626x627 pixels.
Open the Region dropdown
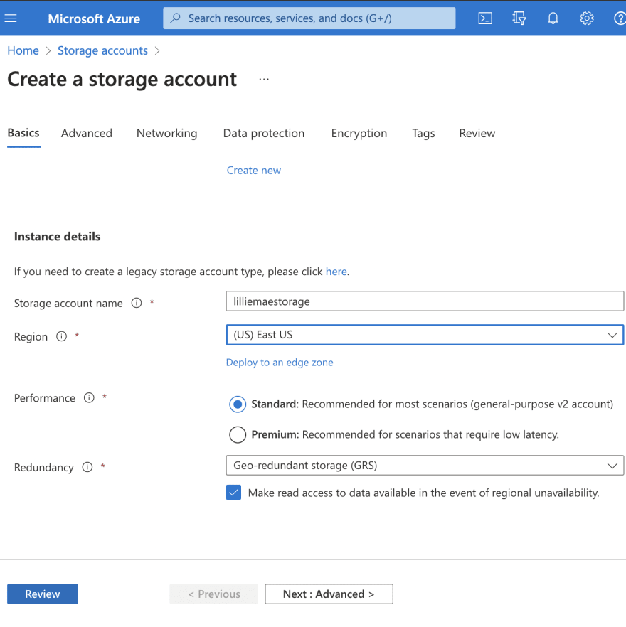(x=425, y=335)
